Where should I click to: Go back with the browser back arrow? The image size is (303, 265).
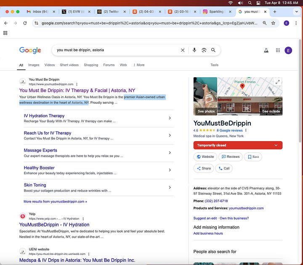coord(6,23)
